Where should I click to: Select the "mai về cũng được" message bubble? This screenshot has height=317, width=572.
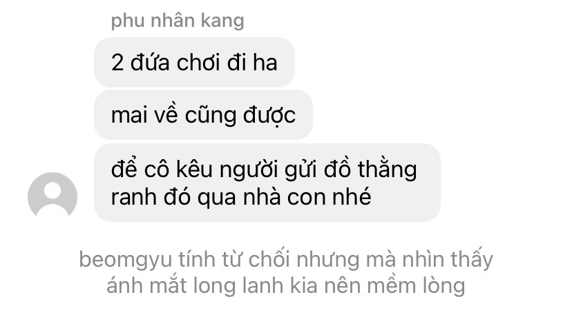[x=203, y=115]
